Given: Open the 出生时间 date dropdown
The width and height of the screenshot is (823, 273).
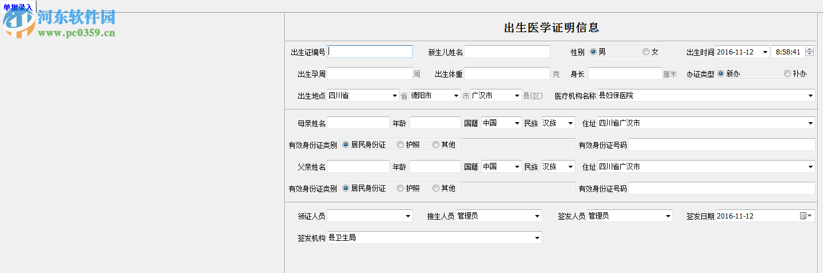Looking at the screenshot, I should pos(765,52).
